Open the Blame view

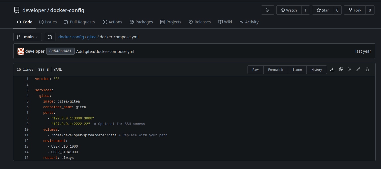[297, 70]
